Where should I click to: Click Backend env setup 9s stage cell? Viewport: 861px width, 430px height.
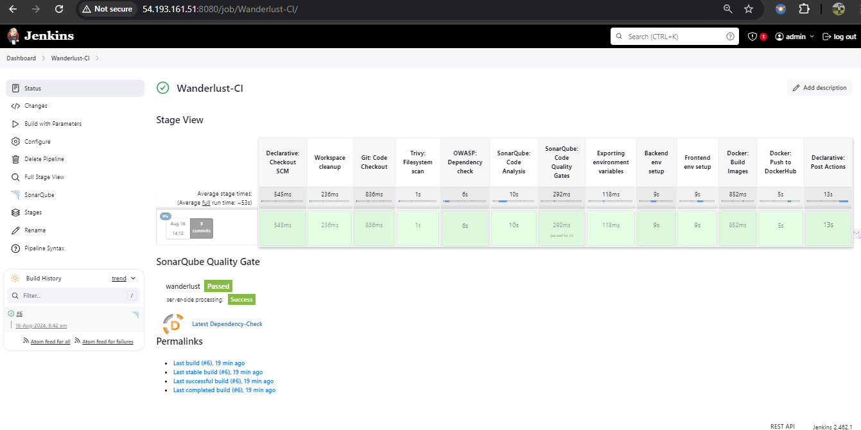click(x=656, y=228)
